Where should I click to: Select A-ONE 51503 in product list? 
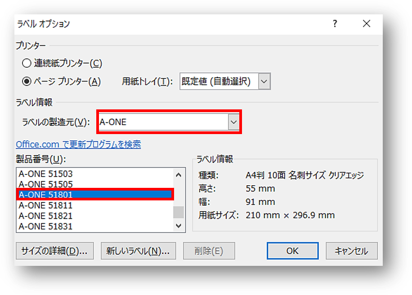(95, 174)
